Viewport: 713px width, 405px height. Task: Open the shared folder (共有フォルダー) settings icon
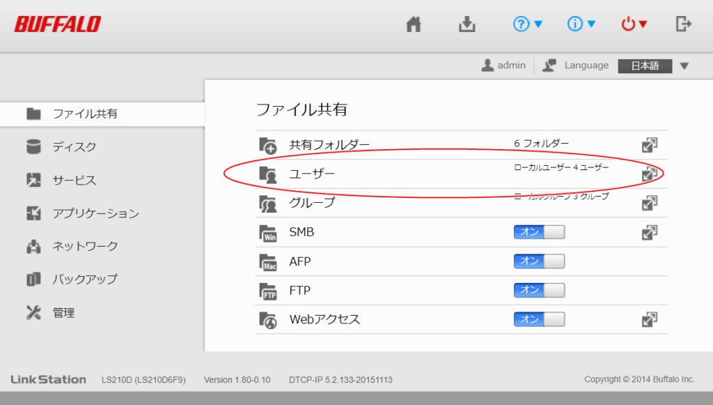pyautogui.click(x=649, y=145)
